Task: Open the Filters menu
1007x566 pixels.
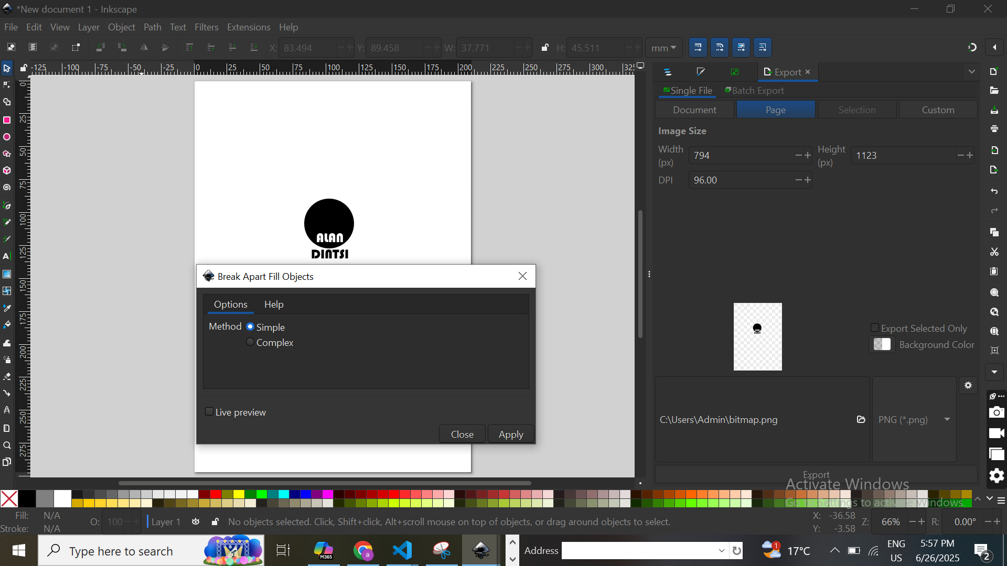Action: pos(206,27)
